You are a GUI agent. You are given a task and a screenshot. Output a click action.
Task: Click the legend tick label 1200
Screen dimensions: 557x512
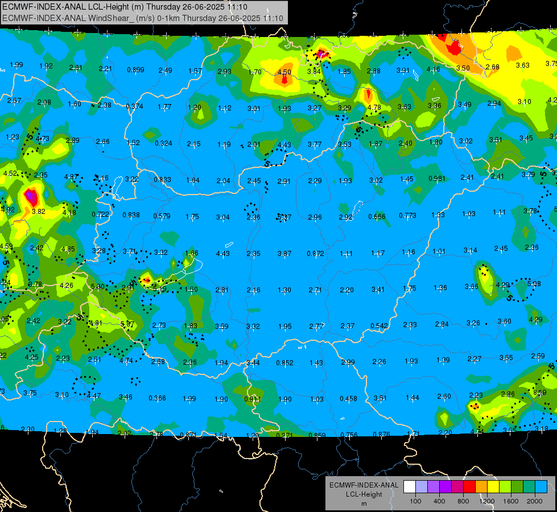(486, 501)
